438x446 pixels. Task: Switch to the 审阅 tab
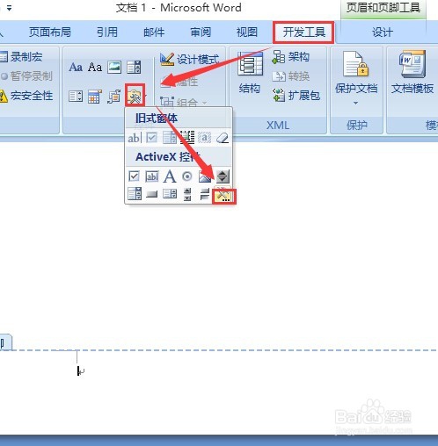(x=201, y=32)
